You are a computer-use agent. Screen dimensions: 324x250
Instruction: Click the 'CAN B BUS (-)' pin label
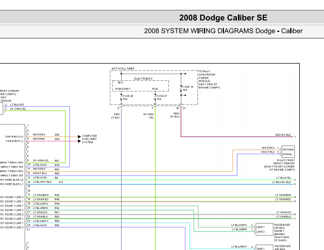15,141
